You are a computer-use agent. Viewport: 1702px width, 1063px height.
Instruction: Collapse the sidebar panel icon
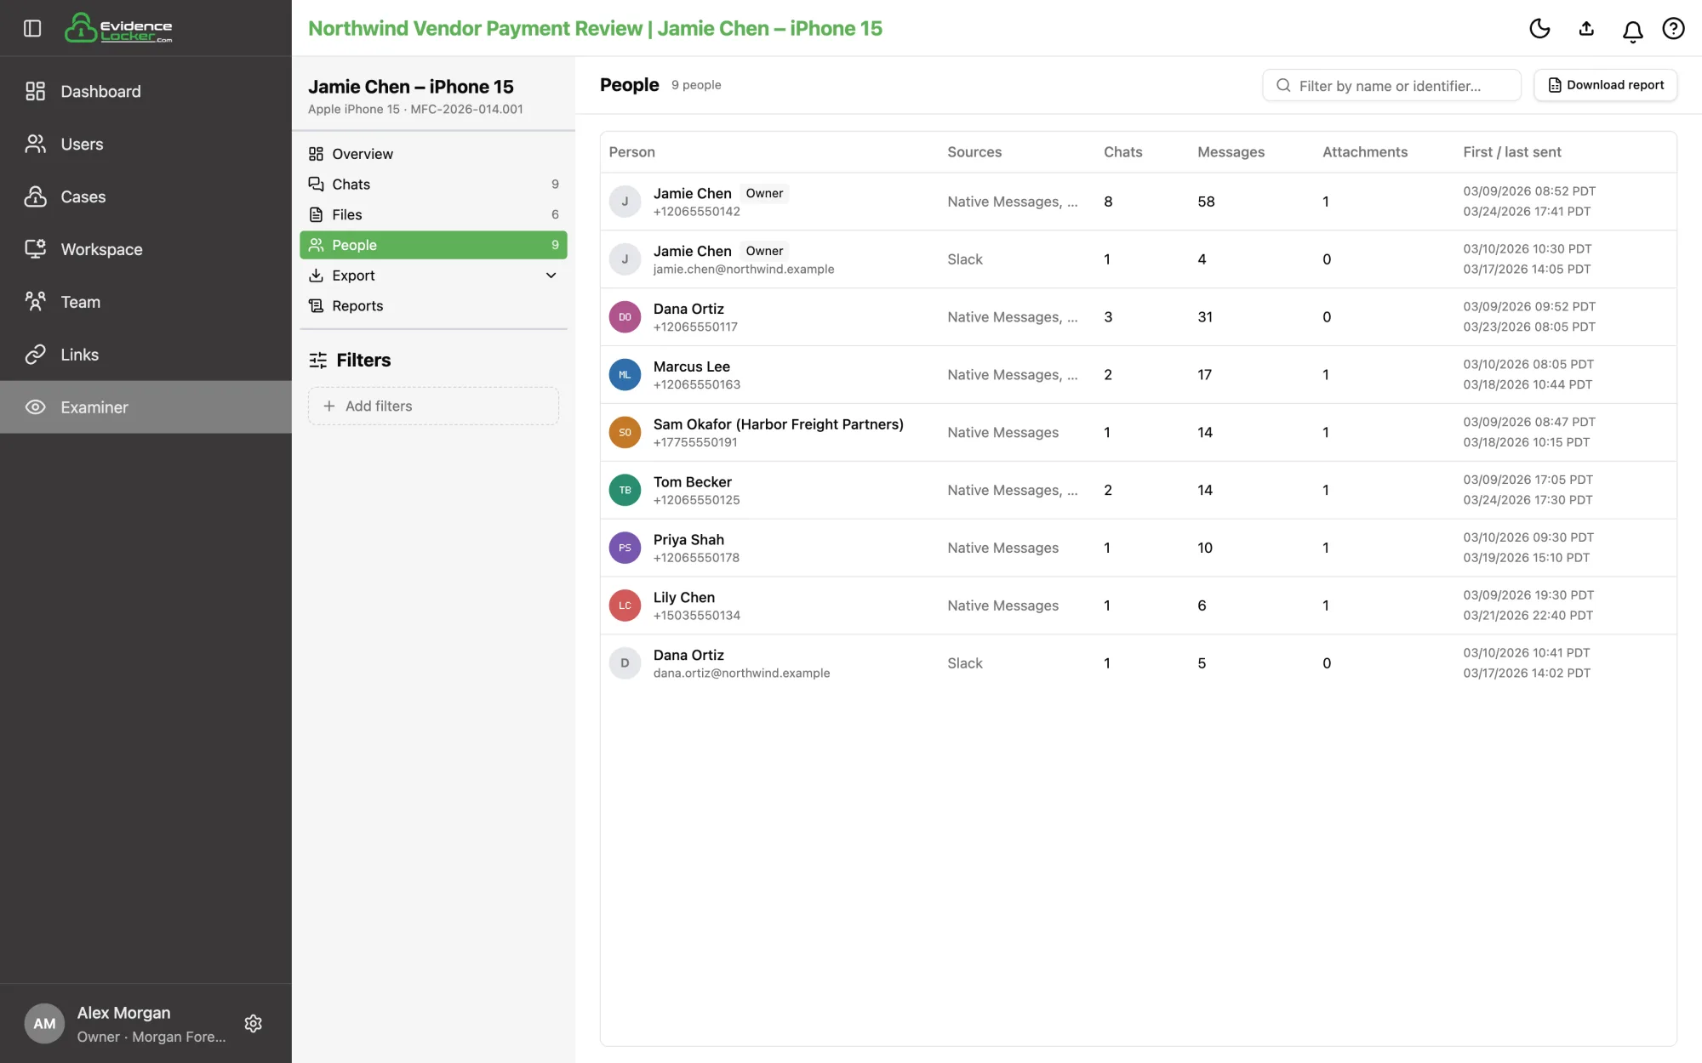[32, 28]
